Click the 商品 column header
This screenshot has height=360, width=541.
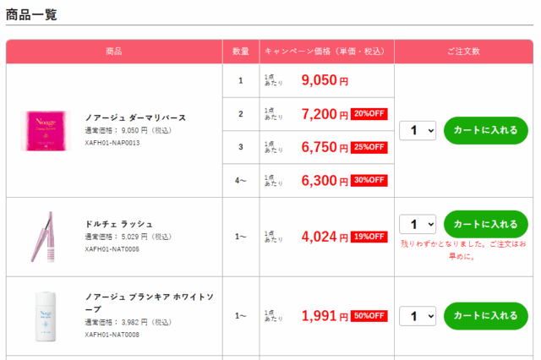(x=114, y=52)
